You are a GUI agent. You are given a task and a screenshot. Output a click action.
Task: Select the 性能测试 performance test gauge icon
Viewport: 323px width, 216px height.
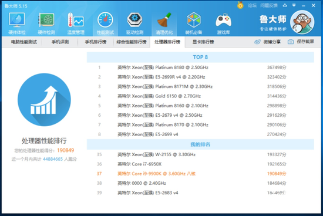click(x=105, y=23)
